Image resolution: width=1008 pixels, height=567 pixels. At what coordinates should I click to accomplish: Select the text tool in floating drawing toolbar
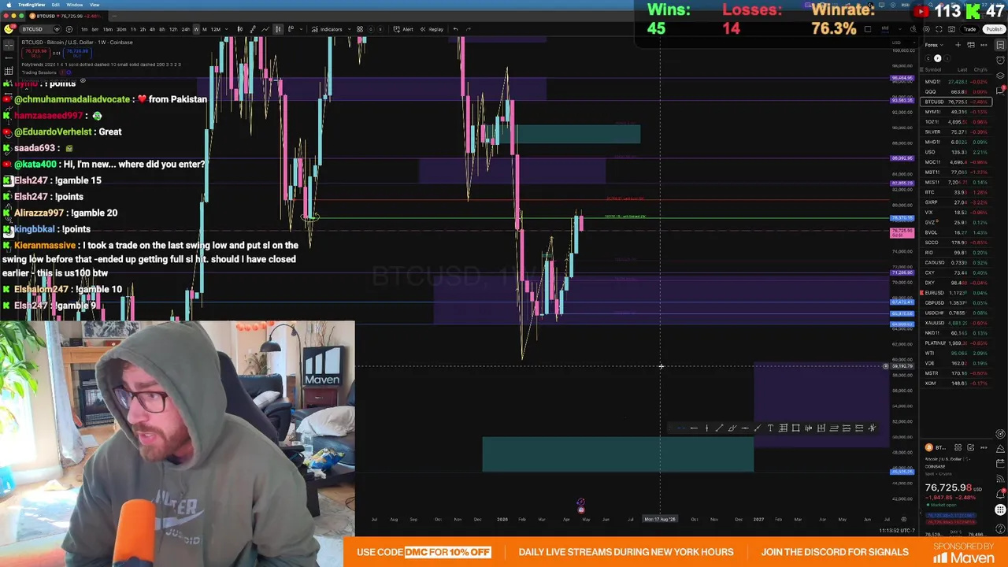770,428
